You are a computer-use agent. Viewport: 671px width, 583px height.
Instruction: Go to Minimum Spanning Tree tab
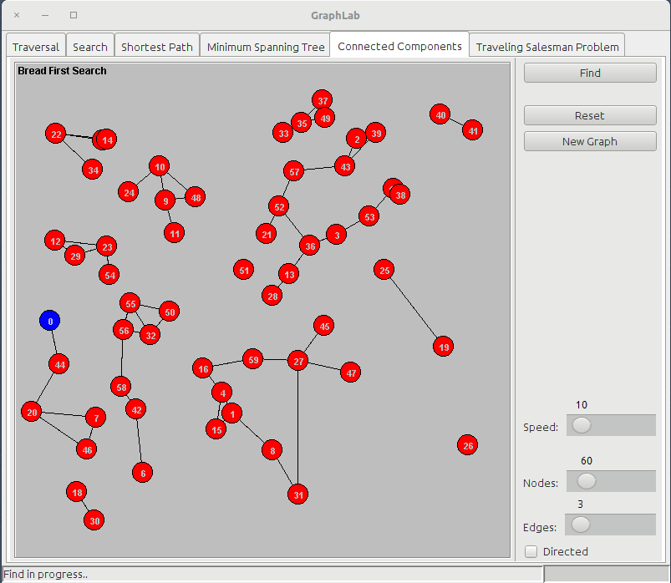[x=266, y=46]
